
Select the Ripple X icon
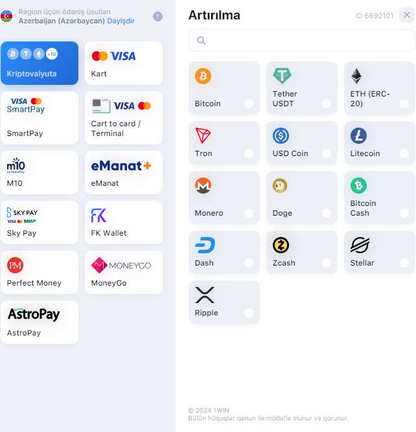[x=205, y=295]
